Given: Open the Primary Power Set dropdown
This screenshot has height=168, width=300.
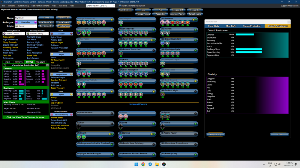Looking at the screenshot, I should coord(14,34).
